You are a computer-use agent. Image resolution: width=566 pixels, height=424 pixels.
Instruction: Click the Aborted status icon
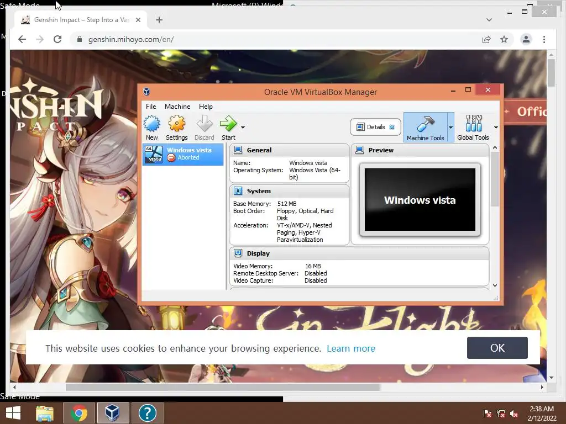pos(171,157)
